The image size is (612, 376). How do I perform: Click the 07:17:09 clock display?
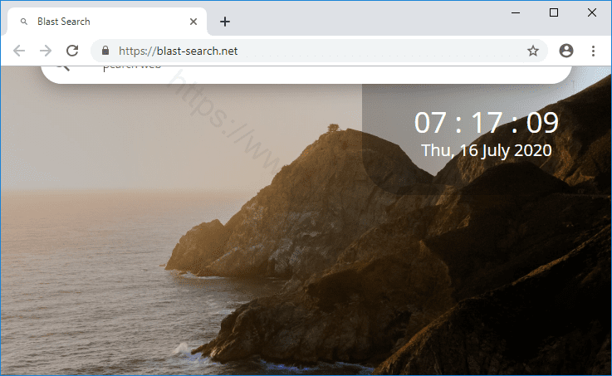(487, 122)
